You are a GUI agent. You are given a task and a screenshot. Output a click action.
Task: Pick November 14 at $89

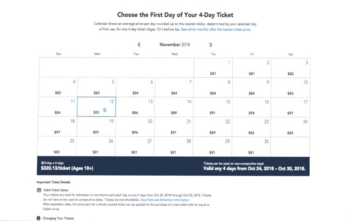tap(174, 107)
